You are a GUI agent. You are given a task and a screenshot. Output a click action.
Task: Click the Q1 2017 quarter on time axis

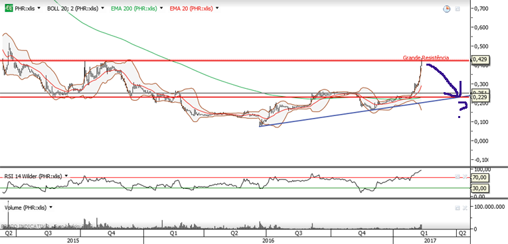click(x=424, y=233)
